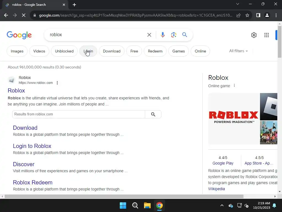
Task: Clear the Google search box
Action: pos(149,35)
